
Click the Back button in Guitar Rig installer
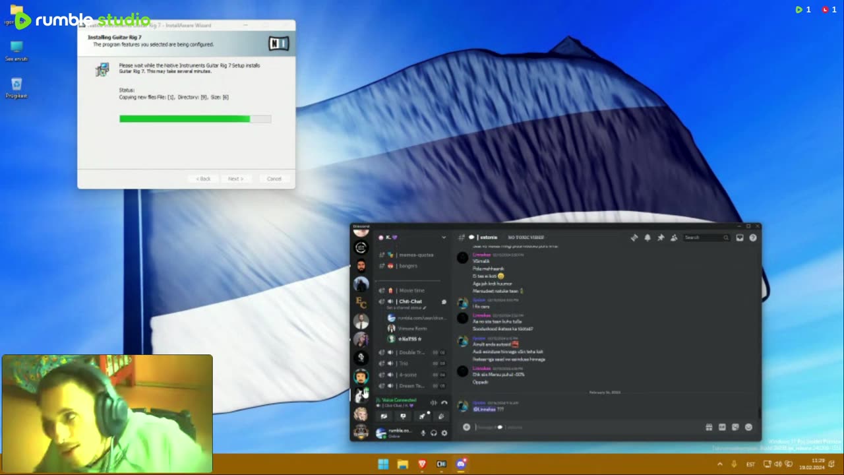203,179
